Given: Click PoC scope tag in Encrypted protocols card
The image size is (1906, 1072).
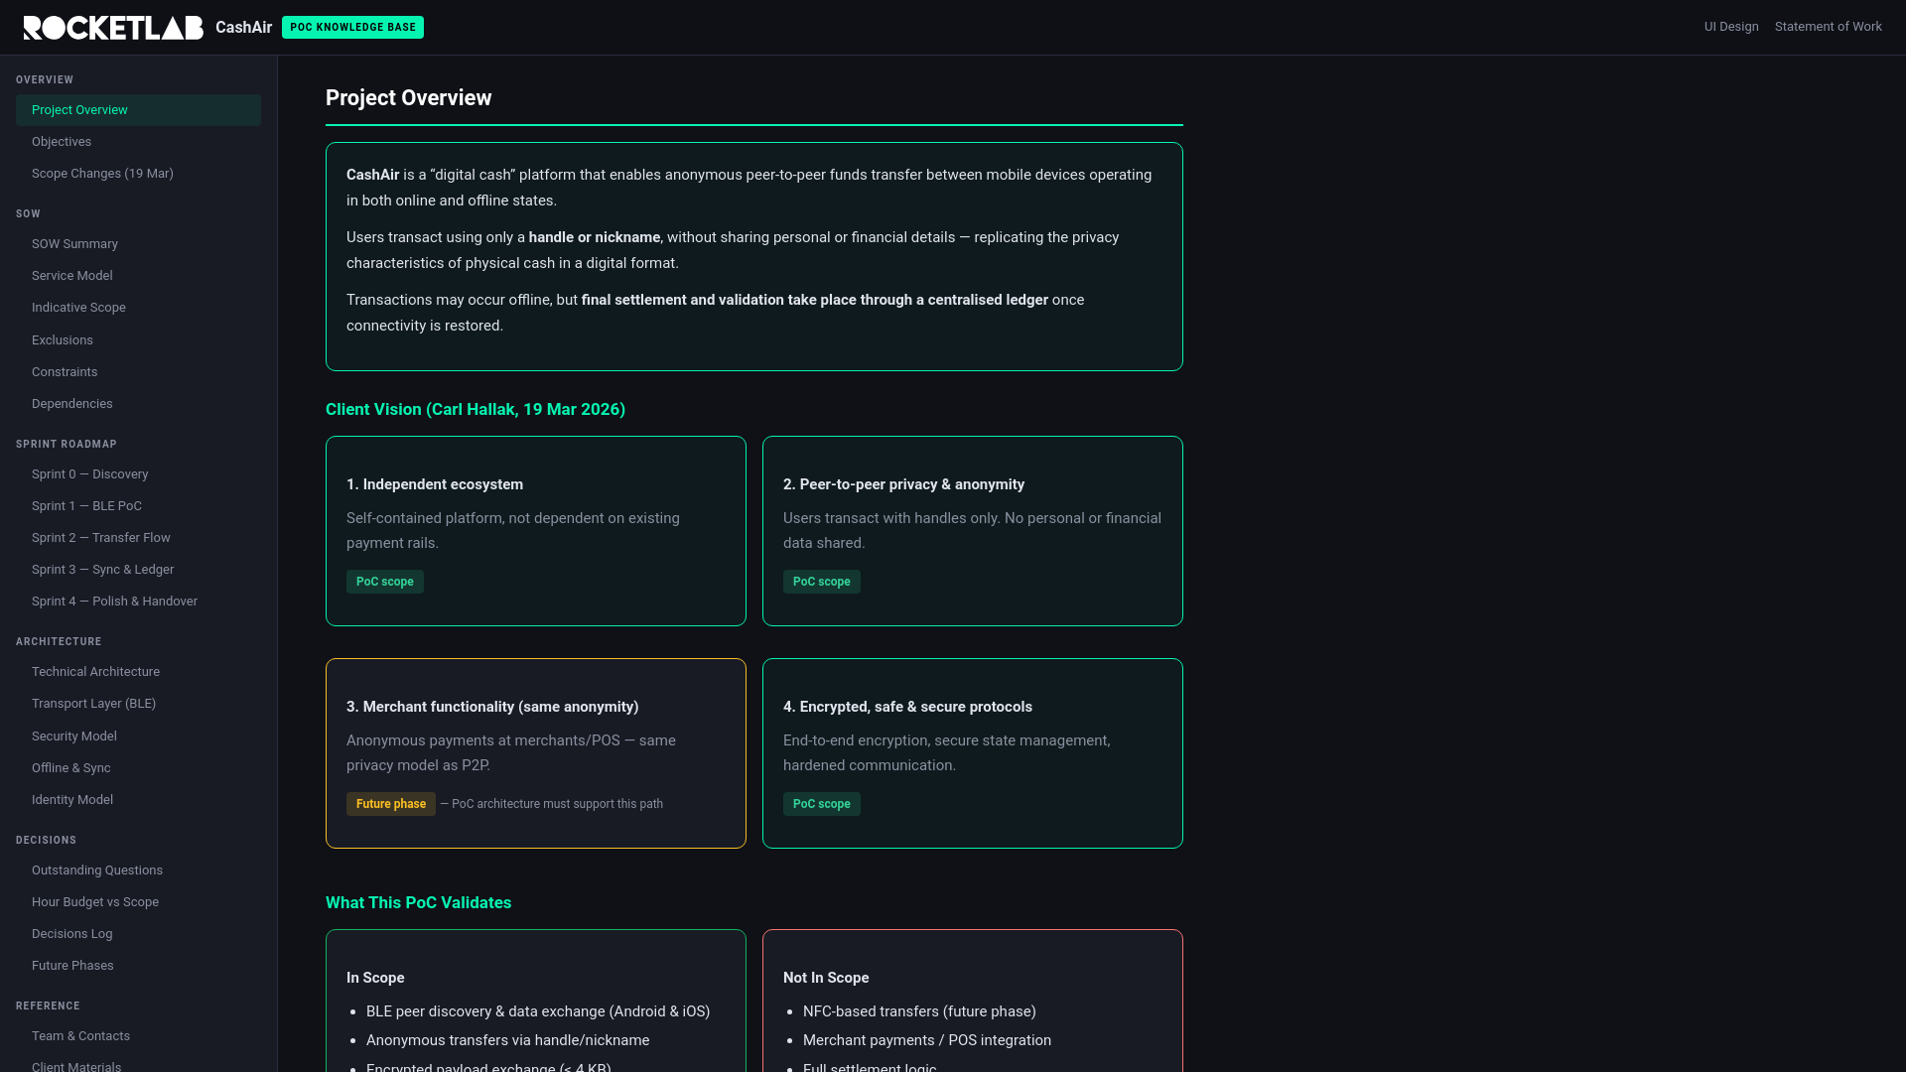Looking at the screenshot, I should 822,804.
